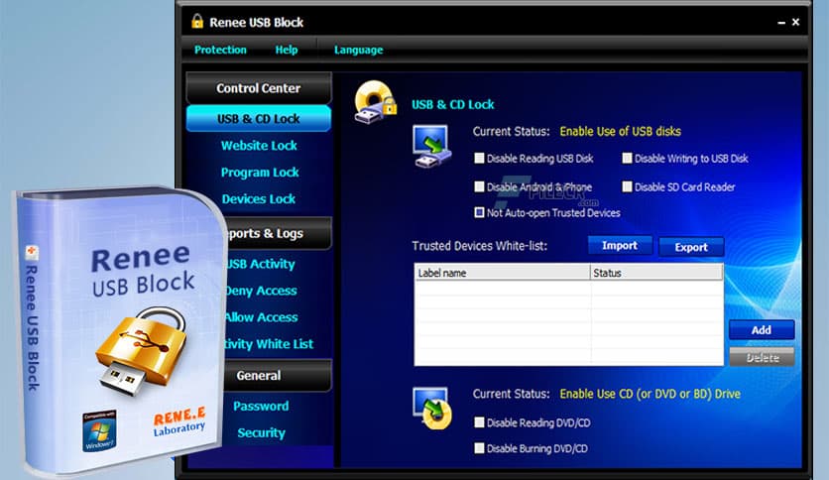Click the Delete button

click(762, 357)
